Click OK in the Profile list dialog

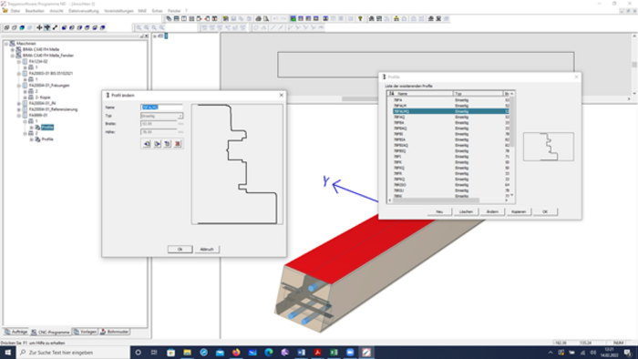[x=545, y=211]
